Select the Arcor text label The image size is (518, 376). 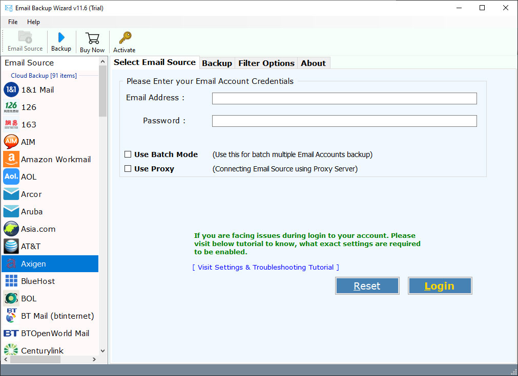31,194
